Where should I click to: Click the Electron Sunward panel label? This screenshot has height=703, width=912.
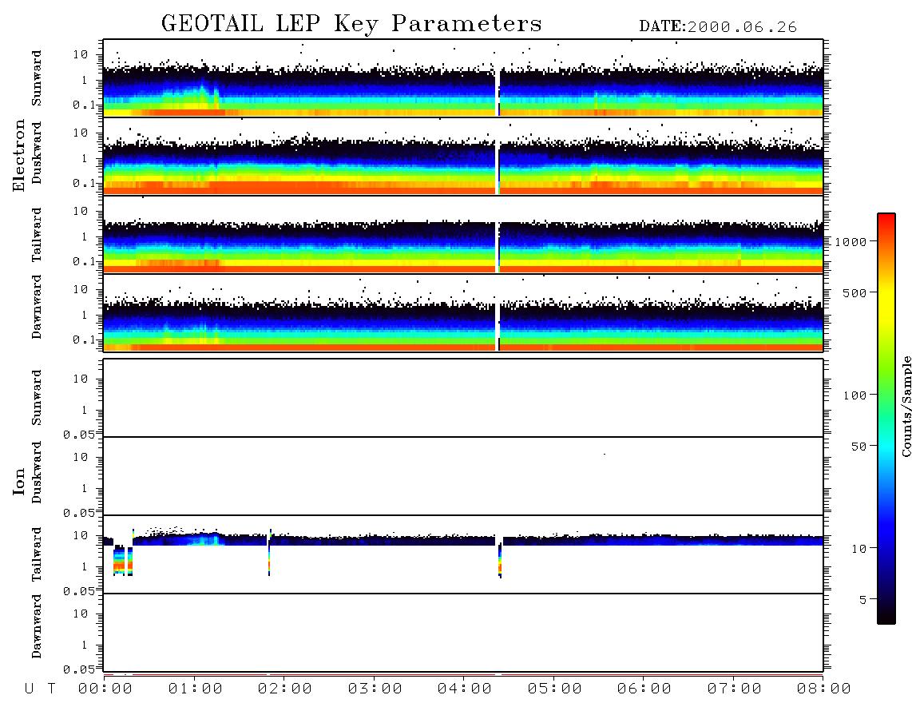click(37, 78)
